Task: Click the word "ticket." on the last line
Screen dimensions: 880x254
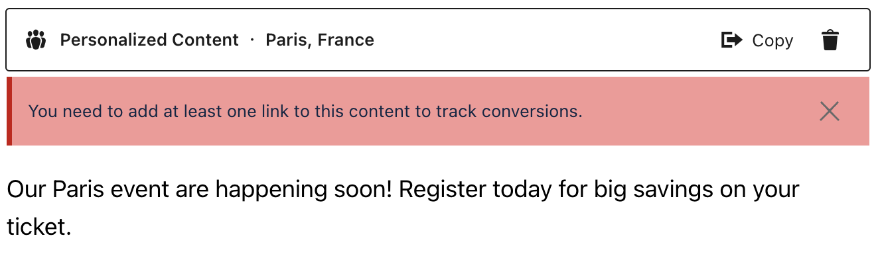Action: pos(38,227)
